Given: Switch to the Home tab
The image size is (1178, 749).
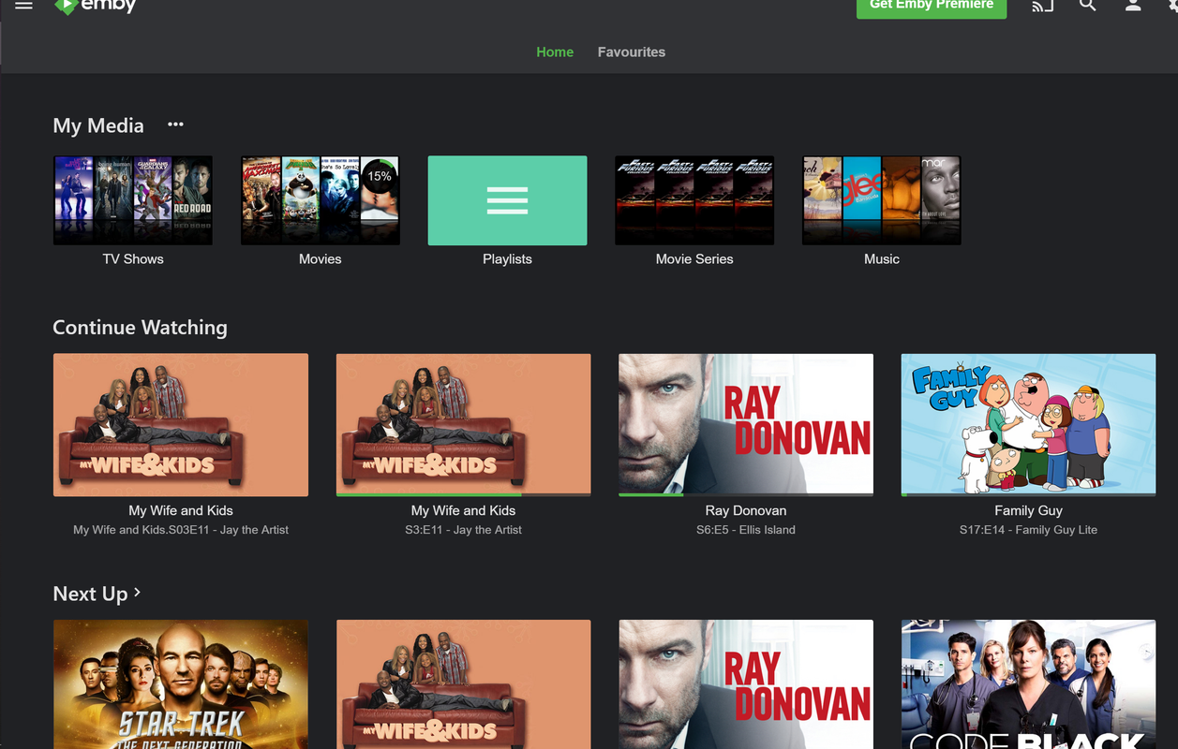Looking at the screenshot, I should point(555,52).
